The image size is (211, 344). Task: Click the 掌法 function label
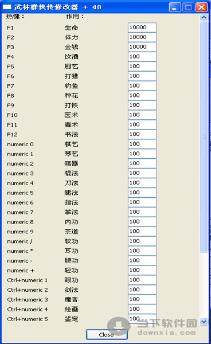[x=72, y=212]
